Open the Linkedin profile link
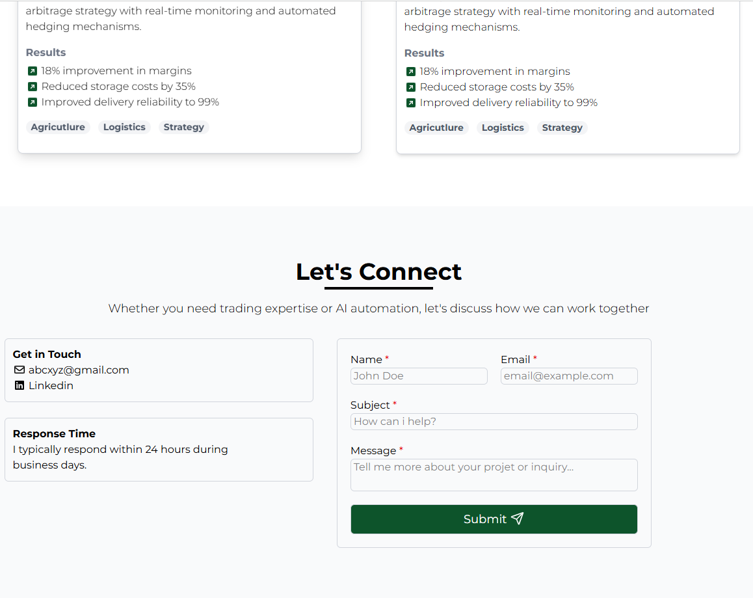This screenshot has width=753, height=598. click(x=51, y=386)
